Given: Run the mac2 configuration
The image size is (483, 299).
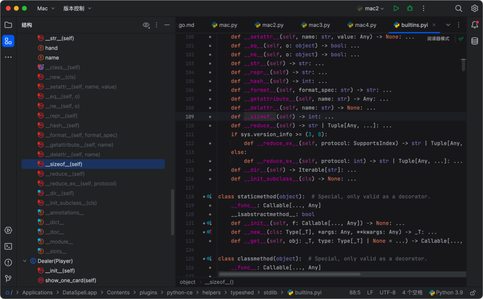Looking at the screenshot, I should (396, 8).
